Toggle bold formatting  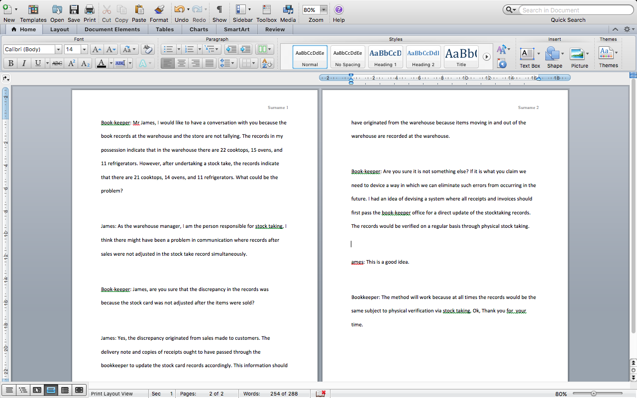tap(10, 63)
